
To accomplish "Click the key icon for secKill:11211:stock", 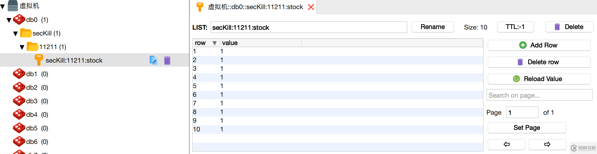I will pos(39,60).
